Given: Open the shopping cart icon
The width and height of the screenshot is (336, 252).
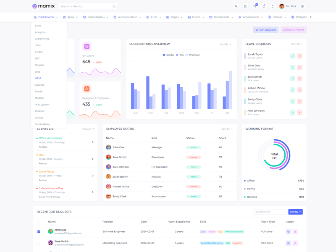Looking at the screenshot, I should pos(255,6).
